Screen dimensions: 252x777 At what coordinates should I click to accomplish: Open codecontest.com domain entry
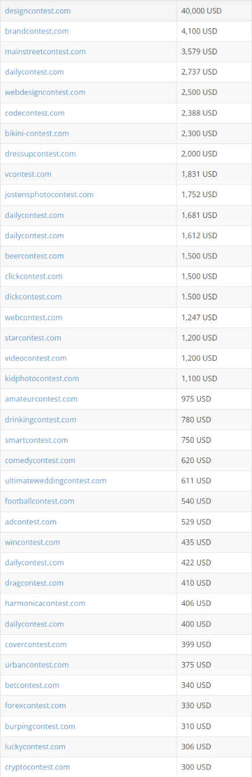click(35, 113)
